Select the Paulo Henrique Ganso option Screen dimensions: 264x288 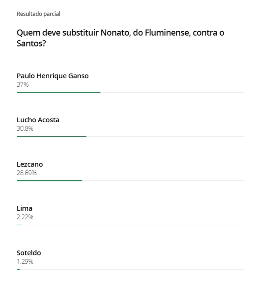click(53, 76)
